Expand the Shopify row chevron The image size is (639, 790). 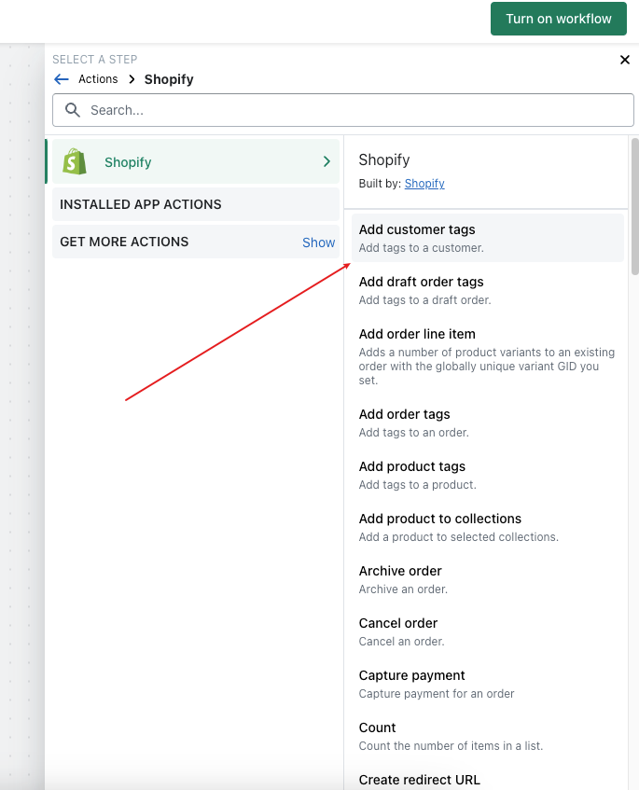tap(326, 161)
